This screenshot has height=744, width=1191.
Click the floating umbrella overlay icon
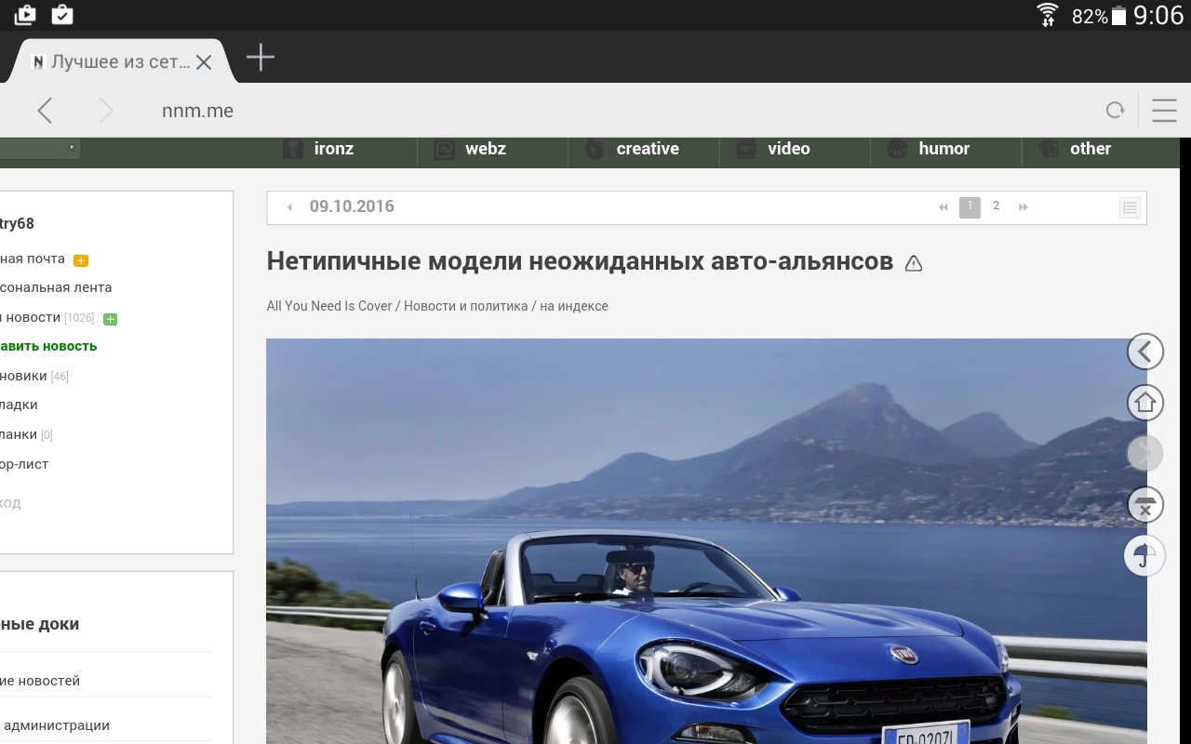(x=1144, y=555)
